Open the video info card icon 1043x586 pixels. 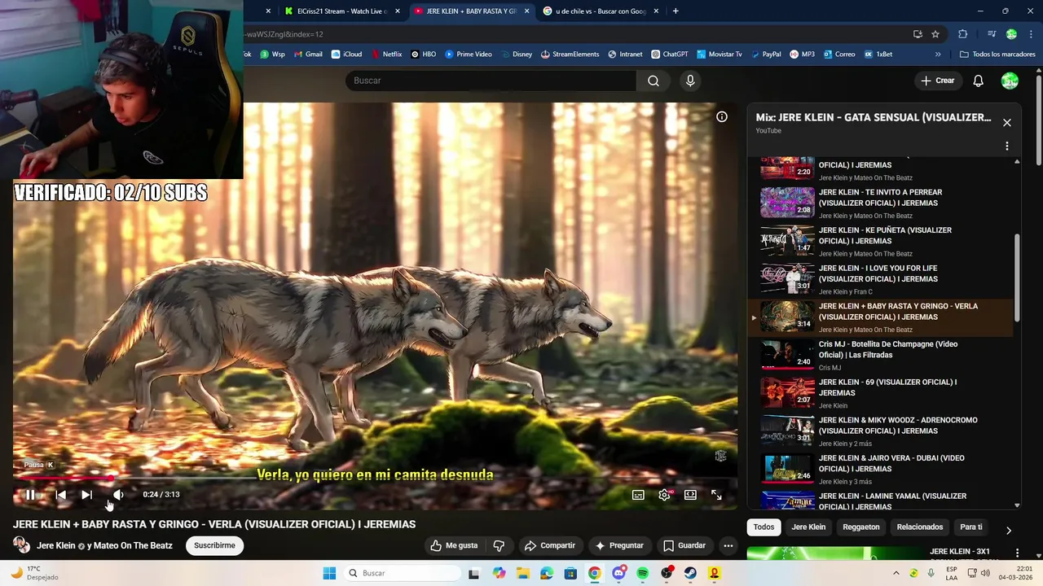pyautogui.click(x=721, y=117)
